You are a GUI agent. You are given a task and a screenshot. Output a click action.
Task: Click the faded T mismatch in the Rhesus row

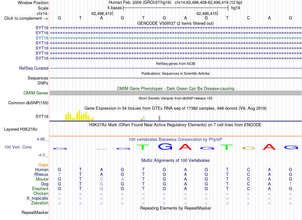tap(59, 174)
